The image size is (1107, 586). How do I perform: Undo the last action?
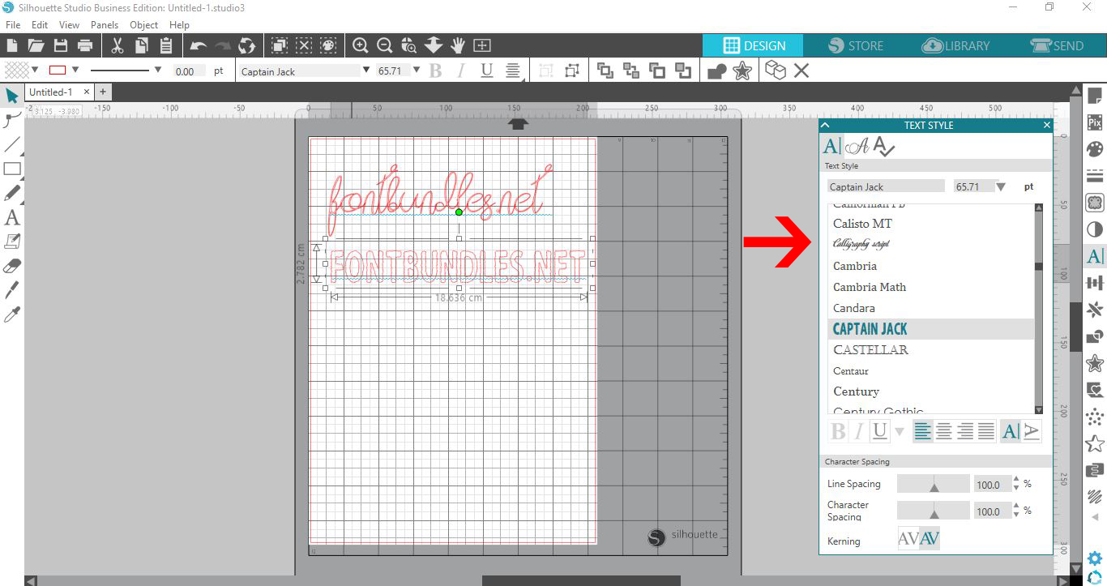(x=199, y=45)
